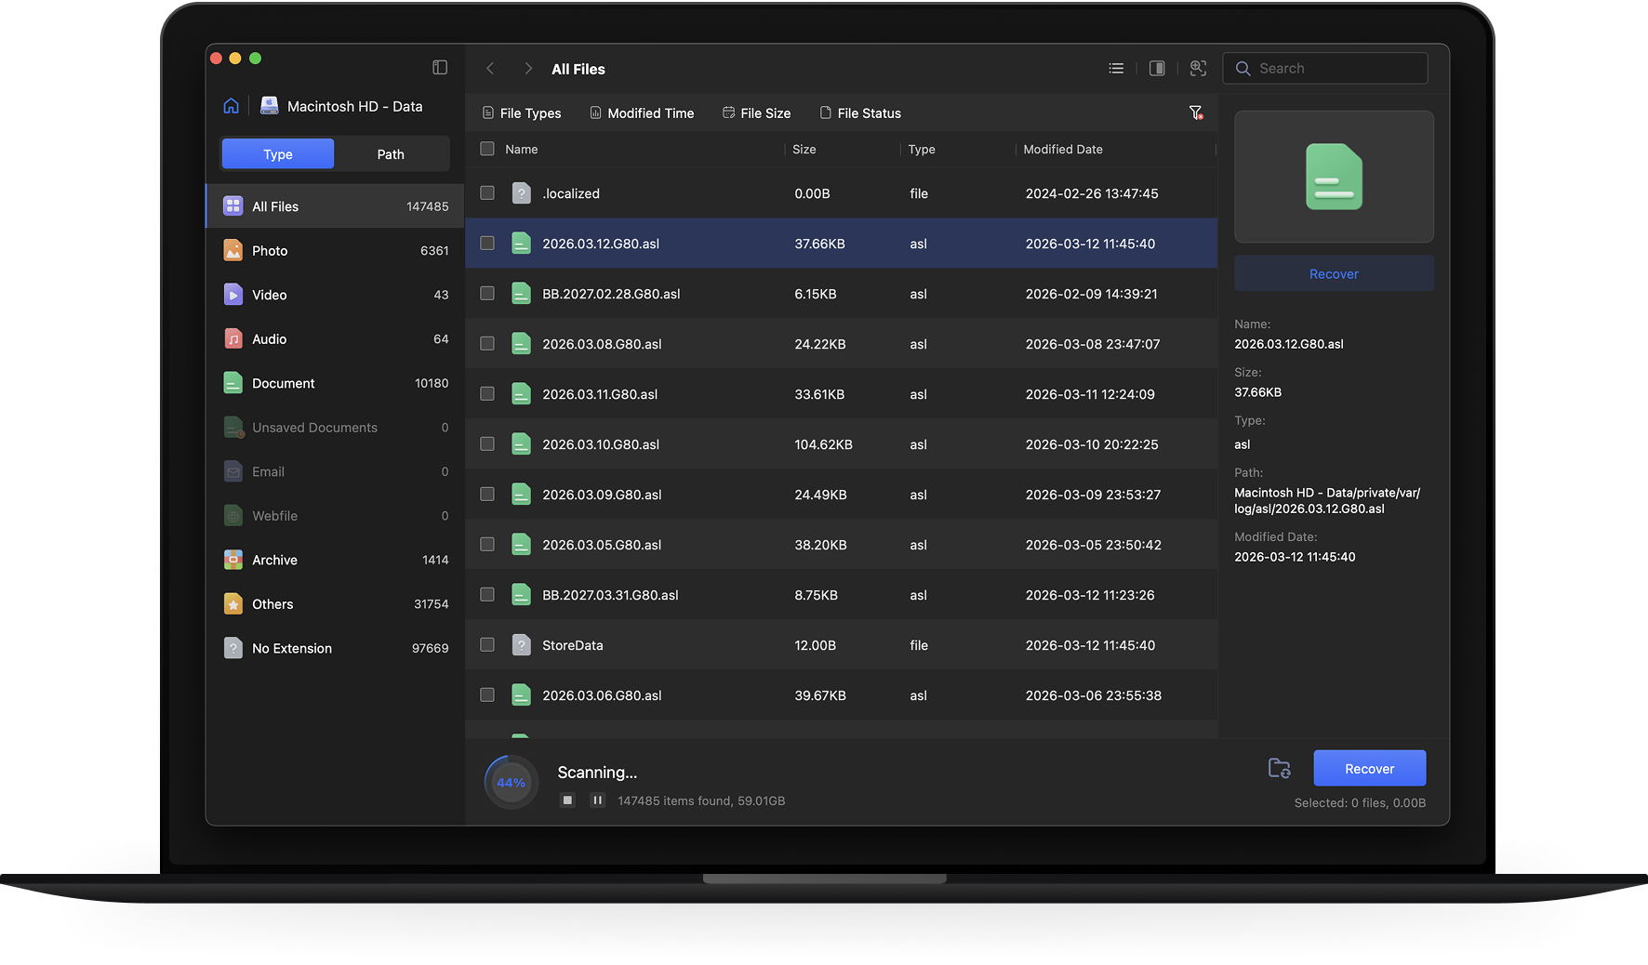Toggle the preview pane icon
Image resolution: width=1648 pixels, height=965 pixels.
point(1157,69)
